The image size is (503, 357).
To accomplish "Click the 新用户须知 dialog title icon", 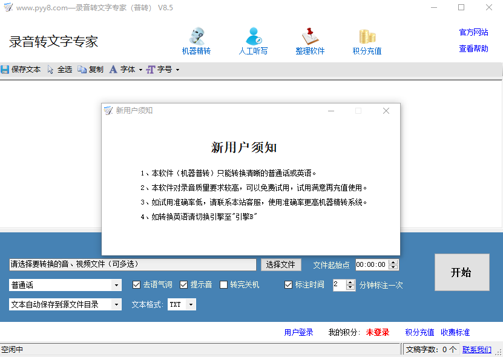I will [108, 111].
